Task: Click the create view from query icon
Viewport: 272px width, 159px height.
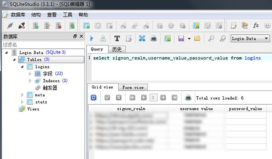Action: pyautogui.click(x=167, y=38)
